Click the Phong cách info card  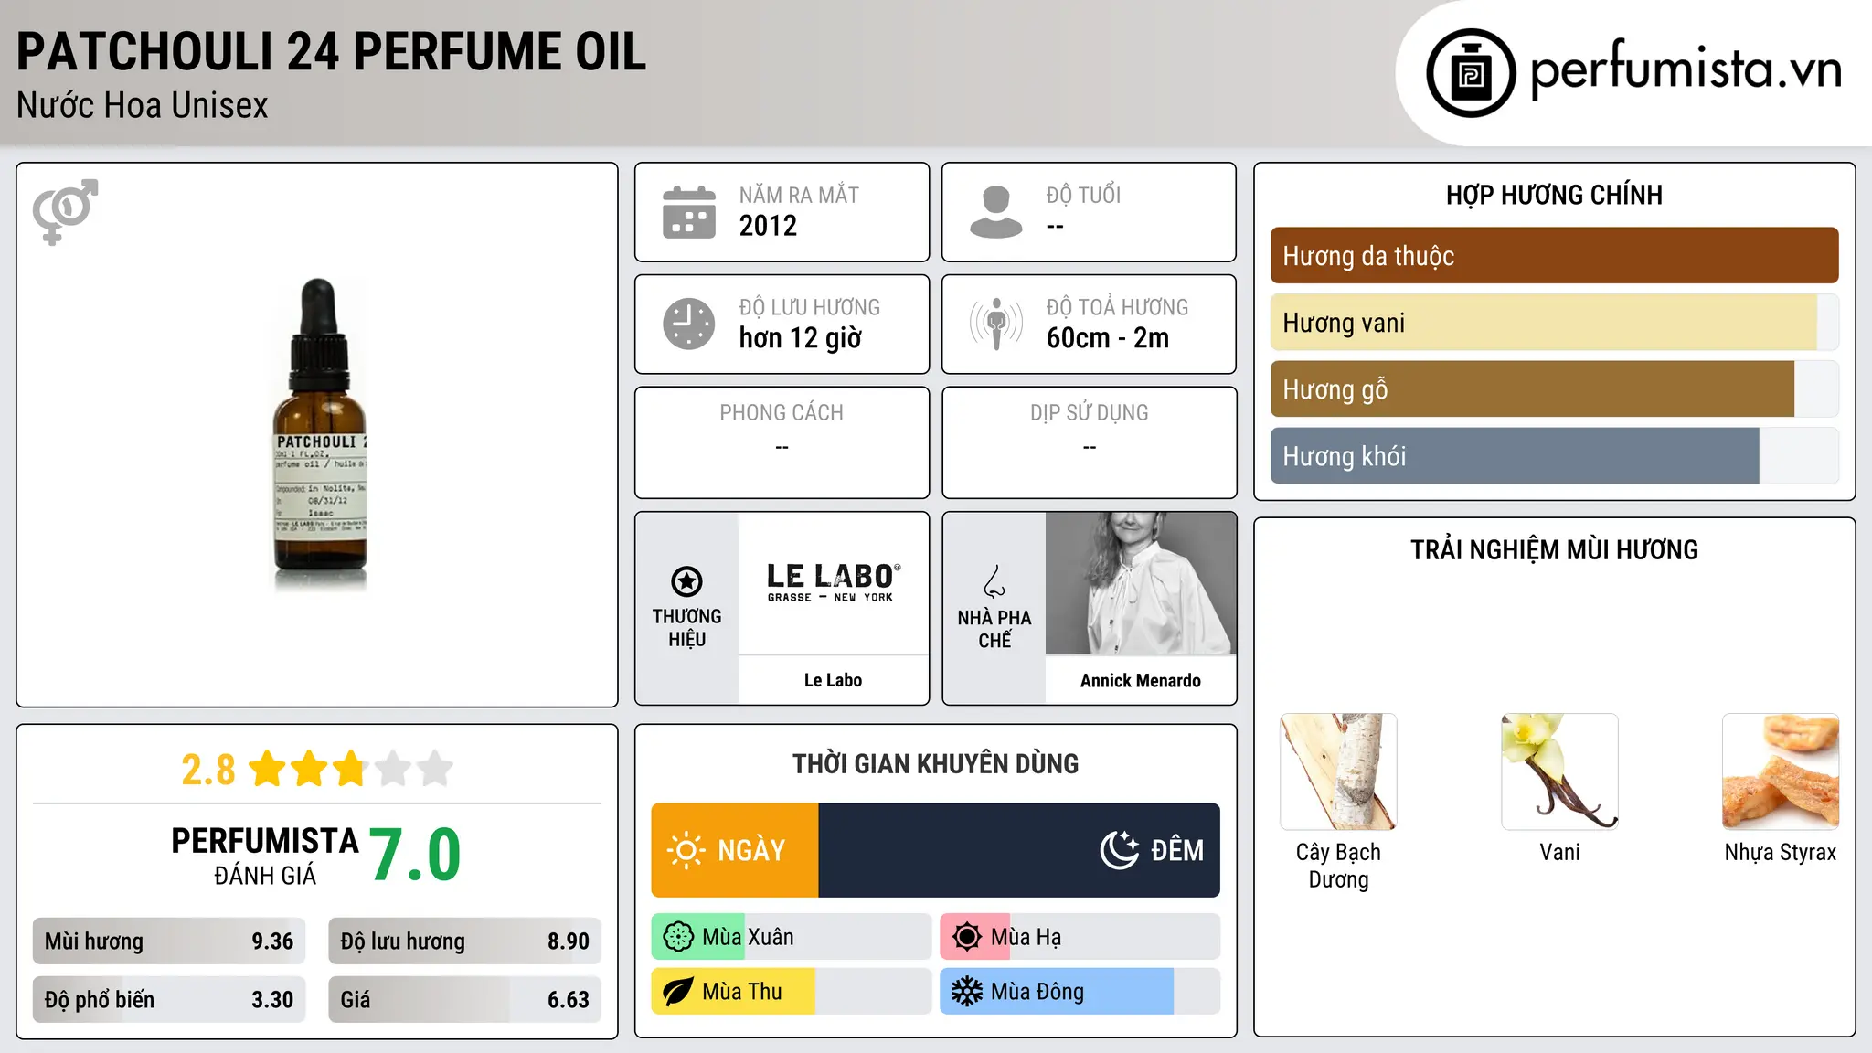[782, 442]
